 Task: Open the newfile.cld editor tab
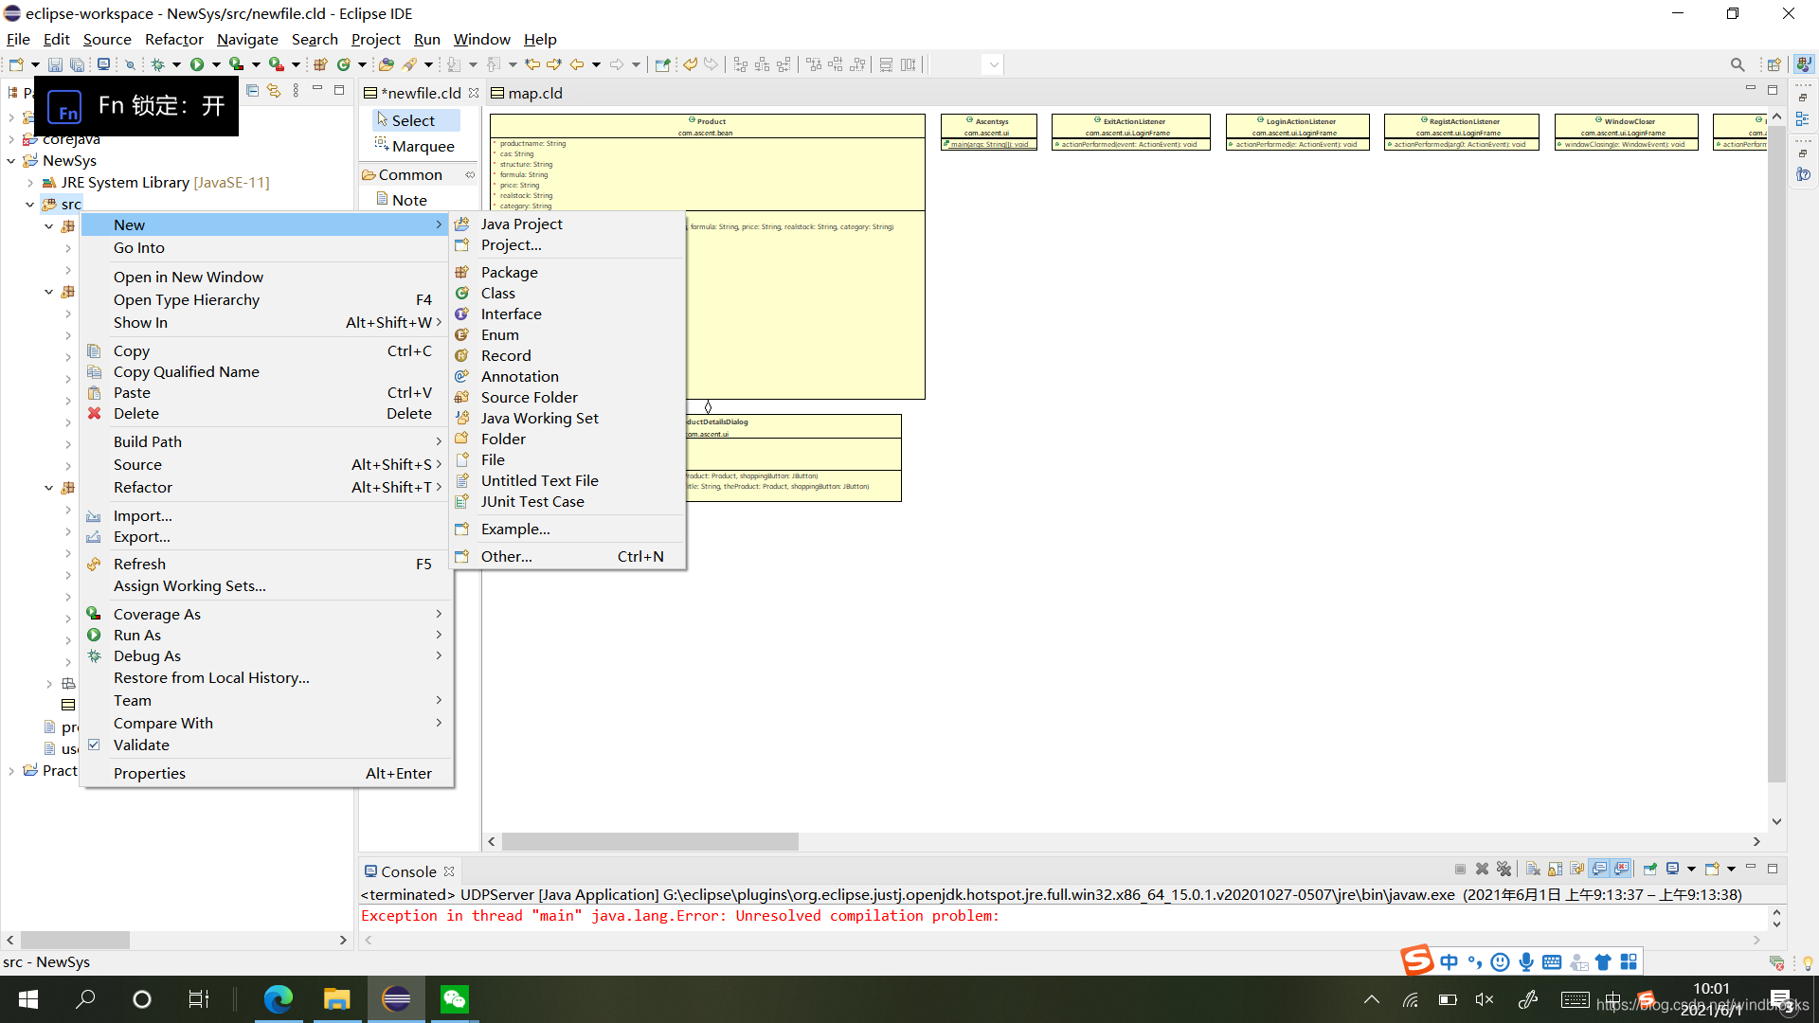(420, 93)
